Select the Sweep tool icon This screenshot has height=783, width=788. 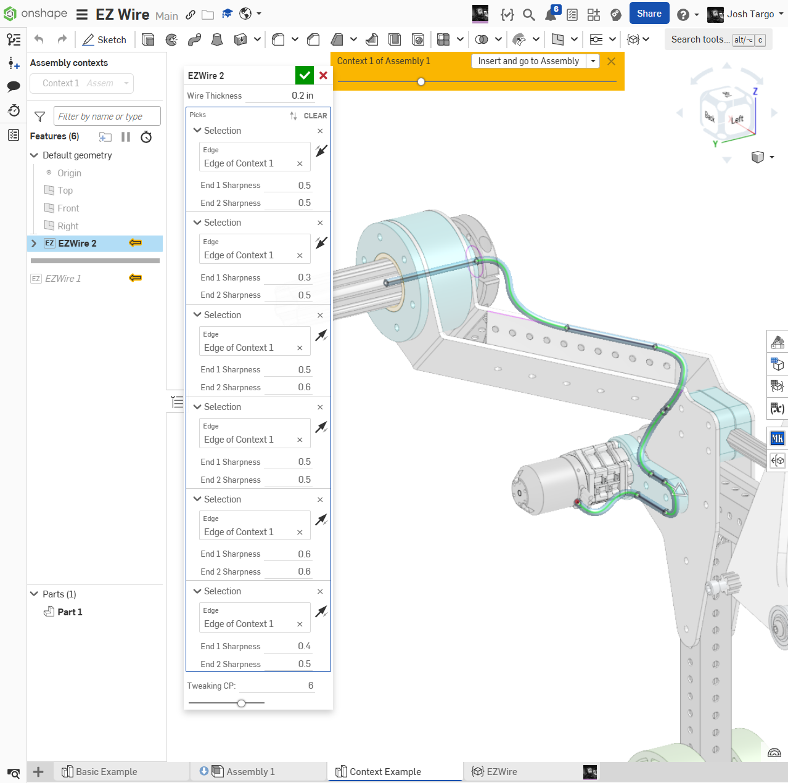pos(194,39)
